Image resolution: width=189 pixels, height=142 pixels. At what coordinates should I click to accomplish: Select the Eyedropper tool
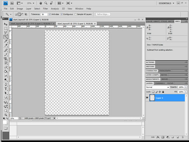click(6, 45)
